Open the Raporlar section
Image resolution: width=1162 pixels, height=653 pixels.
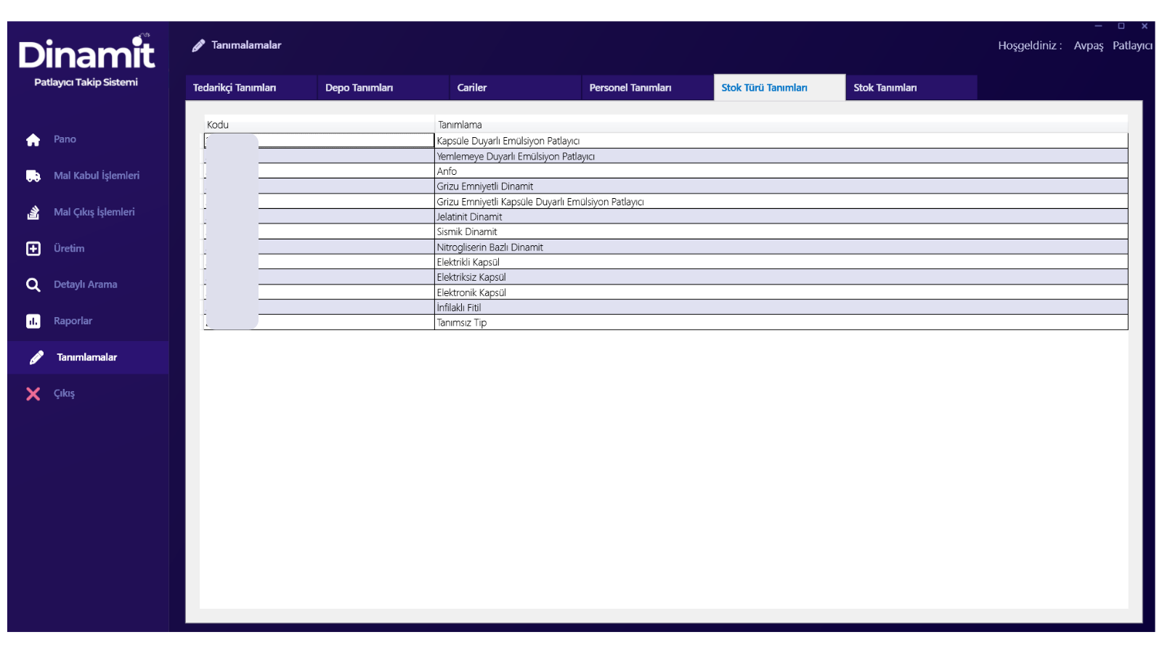[x=73, y=321]
